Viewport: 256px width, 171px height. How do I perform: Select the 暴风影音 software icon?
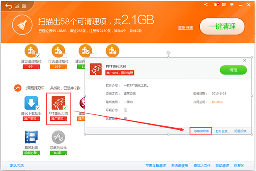[31, 139]
